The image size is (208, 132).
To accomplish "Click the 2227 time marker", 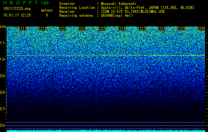I will (x=142, y=28).
